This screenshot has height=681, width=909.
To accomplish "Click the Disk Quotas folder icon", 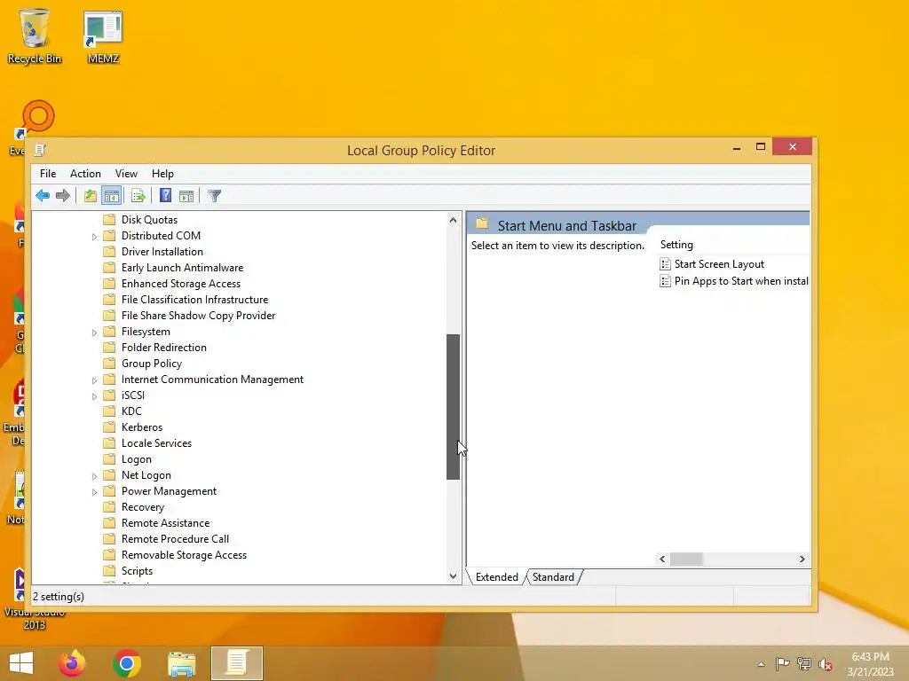I will pos(109,220).
